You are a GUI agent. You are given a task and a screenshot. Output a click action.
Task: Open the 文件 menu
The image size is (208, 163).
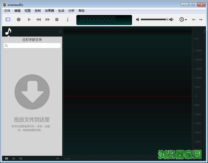pos(7,11)
